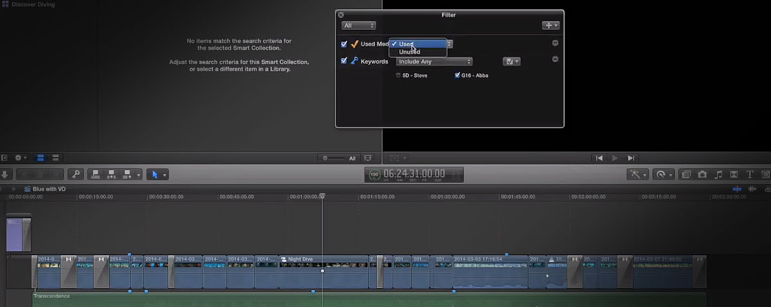Open the append edit options arrow

click(139, 174)
